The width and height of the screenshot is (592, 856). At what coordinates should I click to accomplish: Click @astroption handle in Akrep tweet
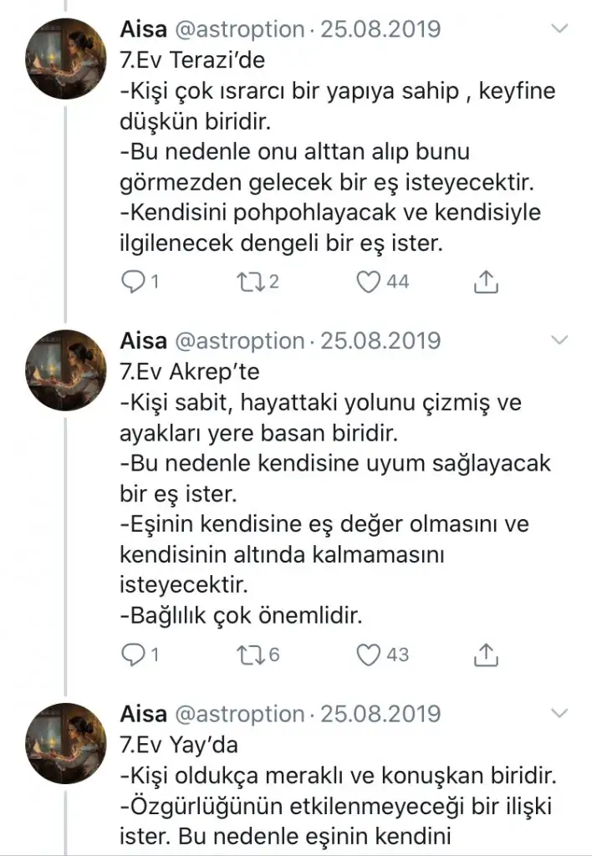point(237,341)
